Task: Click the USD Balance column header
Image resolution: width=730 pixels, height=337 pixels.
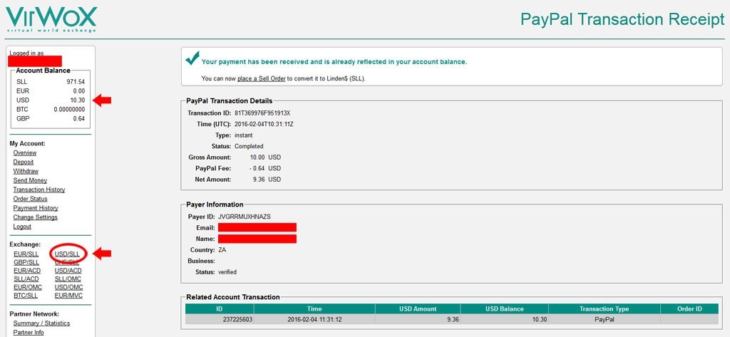Action: point(504,309)
